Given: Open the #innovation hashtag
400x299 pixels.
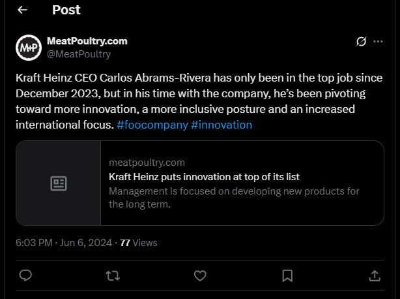Looking at the screenshot, I should pyautogui.click(x=221, y=125).
